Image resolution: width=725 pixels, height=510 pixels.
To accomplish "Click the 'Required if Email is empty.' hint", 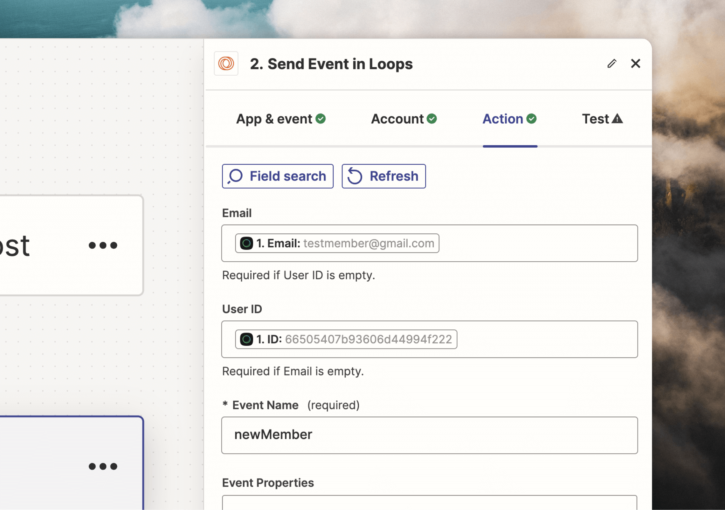I will 293,371.
